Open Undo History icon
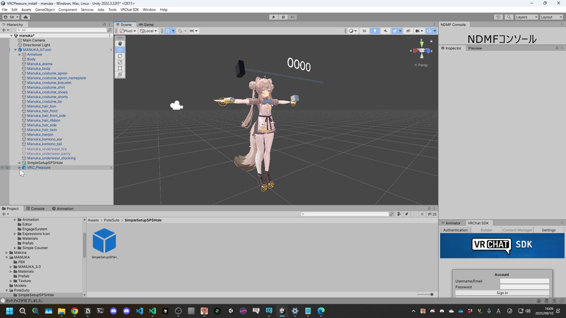566x318 pixels. pos(499,17)
